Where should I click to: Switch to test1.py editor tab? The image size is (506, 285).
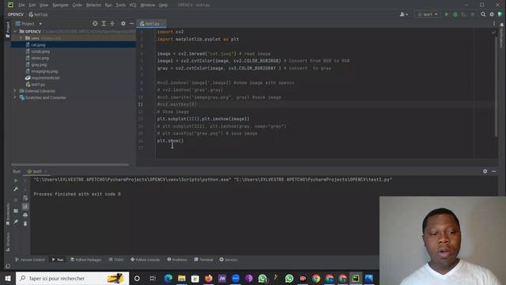150,24
